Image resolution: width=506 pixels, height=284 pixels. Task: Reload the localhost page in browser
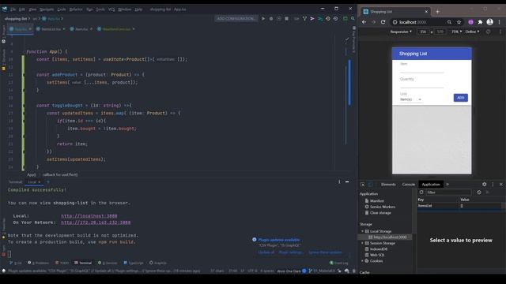[383, 22]
